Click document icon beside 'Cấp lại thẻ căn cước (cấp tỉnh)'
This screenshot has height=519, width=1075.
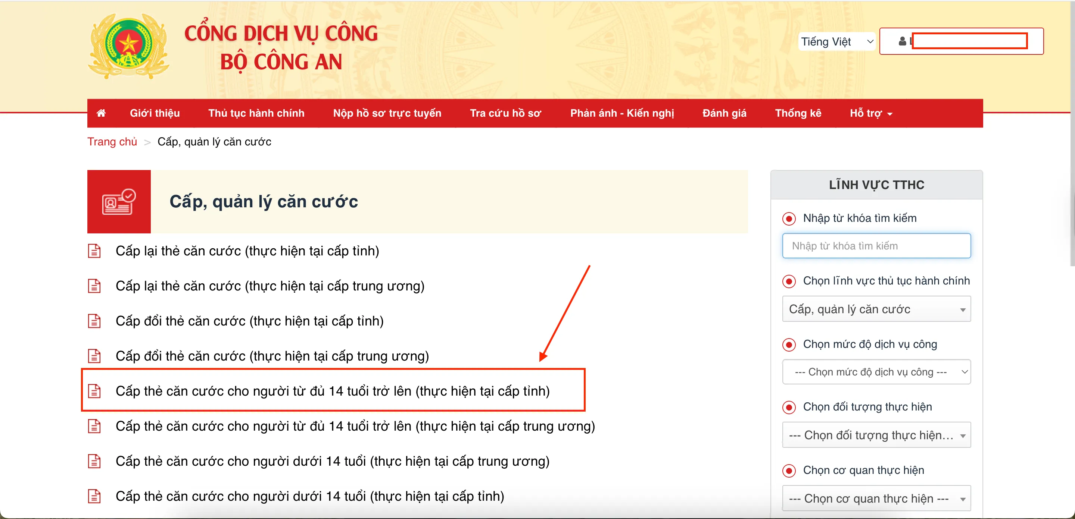pyautogui.click(x=94, y=251)
